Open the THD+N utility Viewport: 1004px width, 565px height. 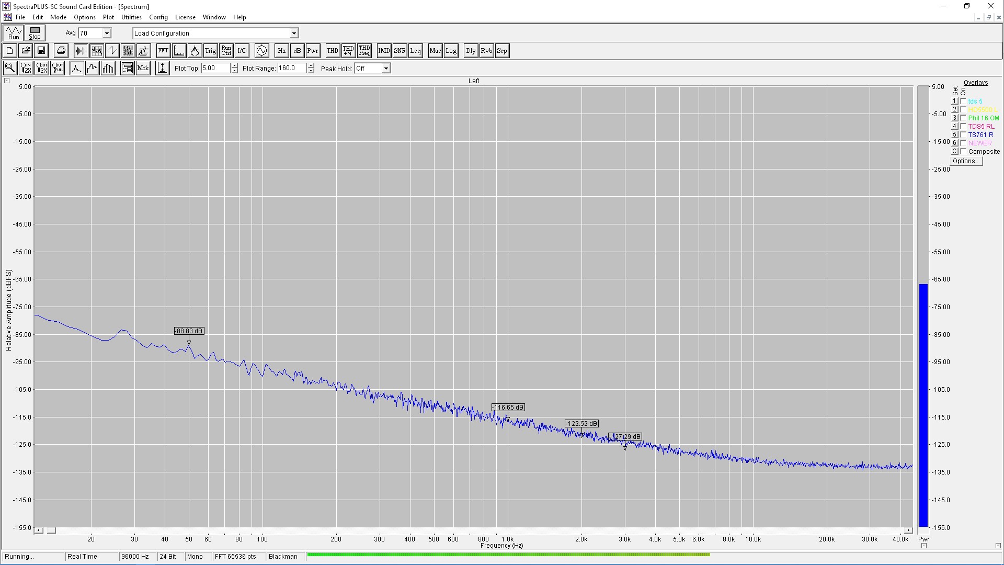348,51
